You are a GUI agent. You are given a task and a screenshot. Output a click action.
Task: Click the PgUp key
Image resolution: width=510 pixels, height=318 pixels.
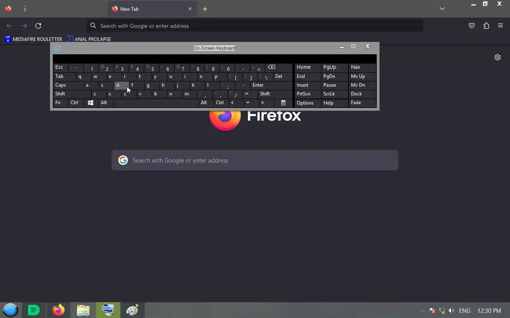pos(335,67)
